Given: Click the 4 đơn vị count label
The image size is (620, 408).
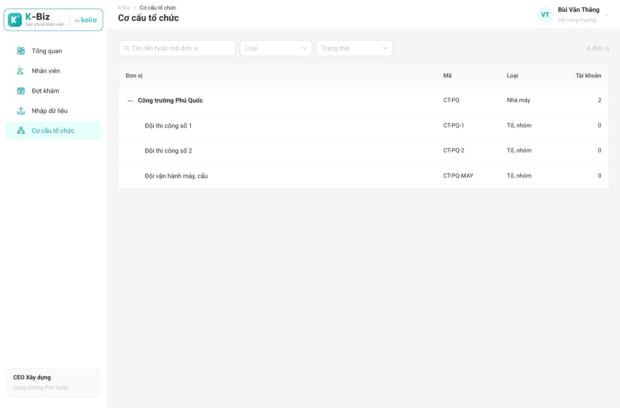Looking at the screenshot, I should click(x=598, y=48).
